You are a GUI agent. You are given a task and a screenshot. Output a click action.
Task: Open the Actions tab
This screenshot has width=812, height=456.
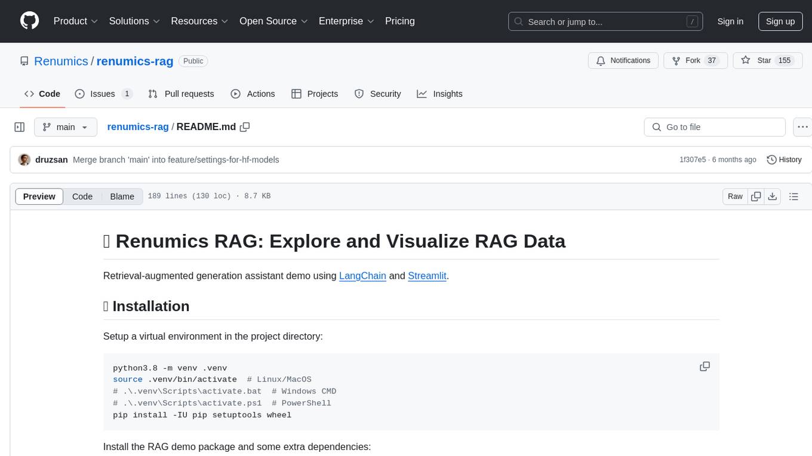coord(253,94)
